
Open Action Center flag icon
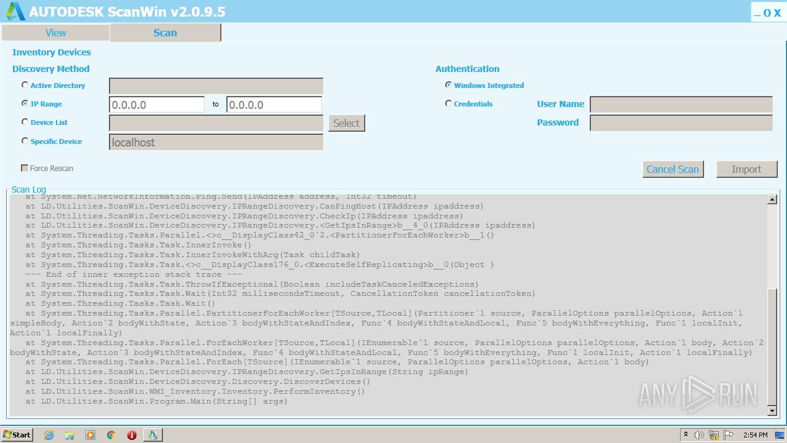(x=729, y=435)
